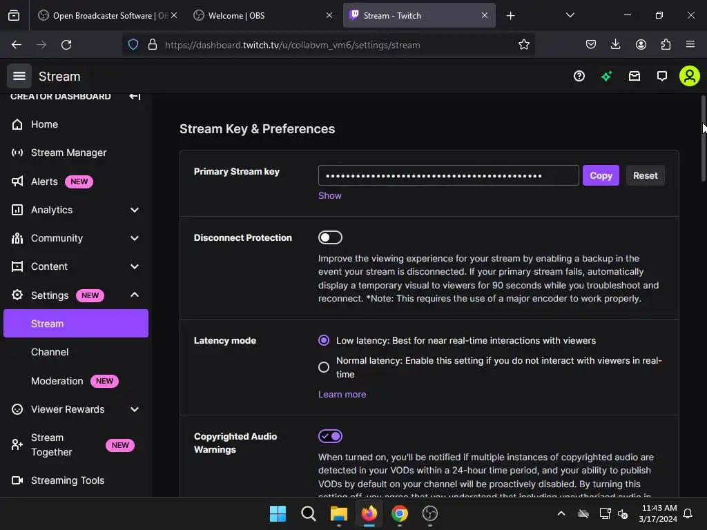707x530 pixels.
Task: Reset the primary stream key
Action: tap(645, 175)
